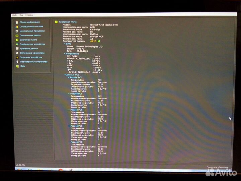241x181 pixels.
Task: Click the Оптические накопители disc icon
Action: tap(17, 53)
